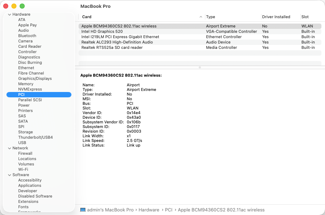Show USB device tree

coord(22,143)
